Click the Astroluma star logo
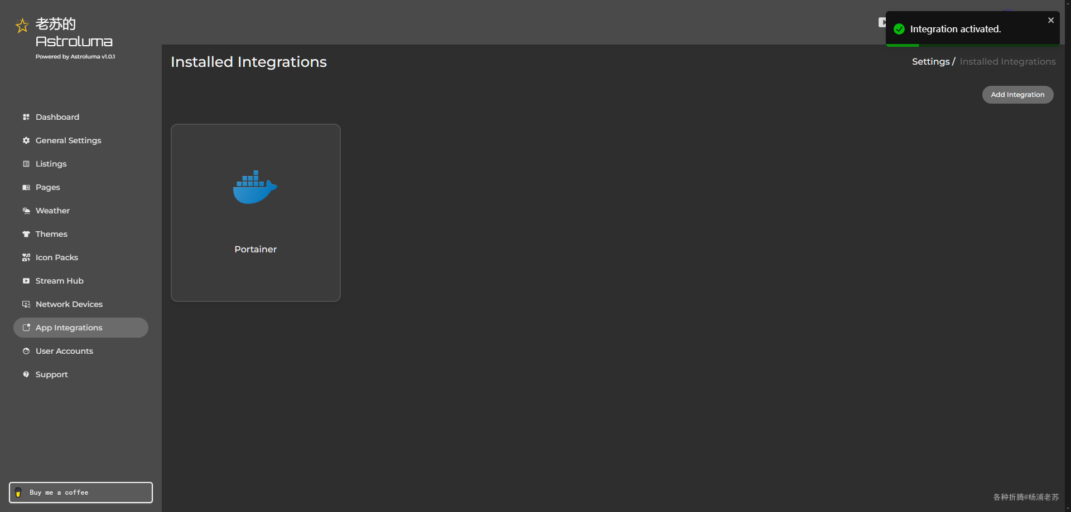 click(x=22, y=26)
